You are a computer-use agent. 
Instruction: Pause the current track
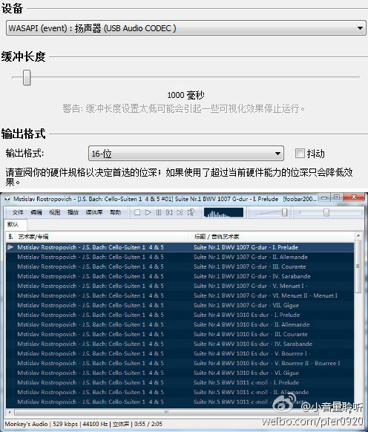pos(159,212)
